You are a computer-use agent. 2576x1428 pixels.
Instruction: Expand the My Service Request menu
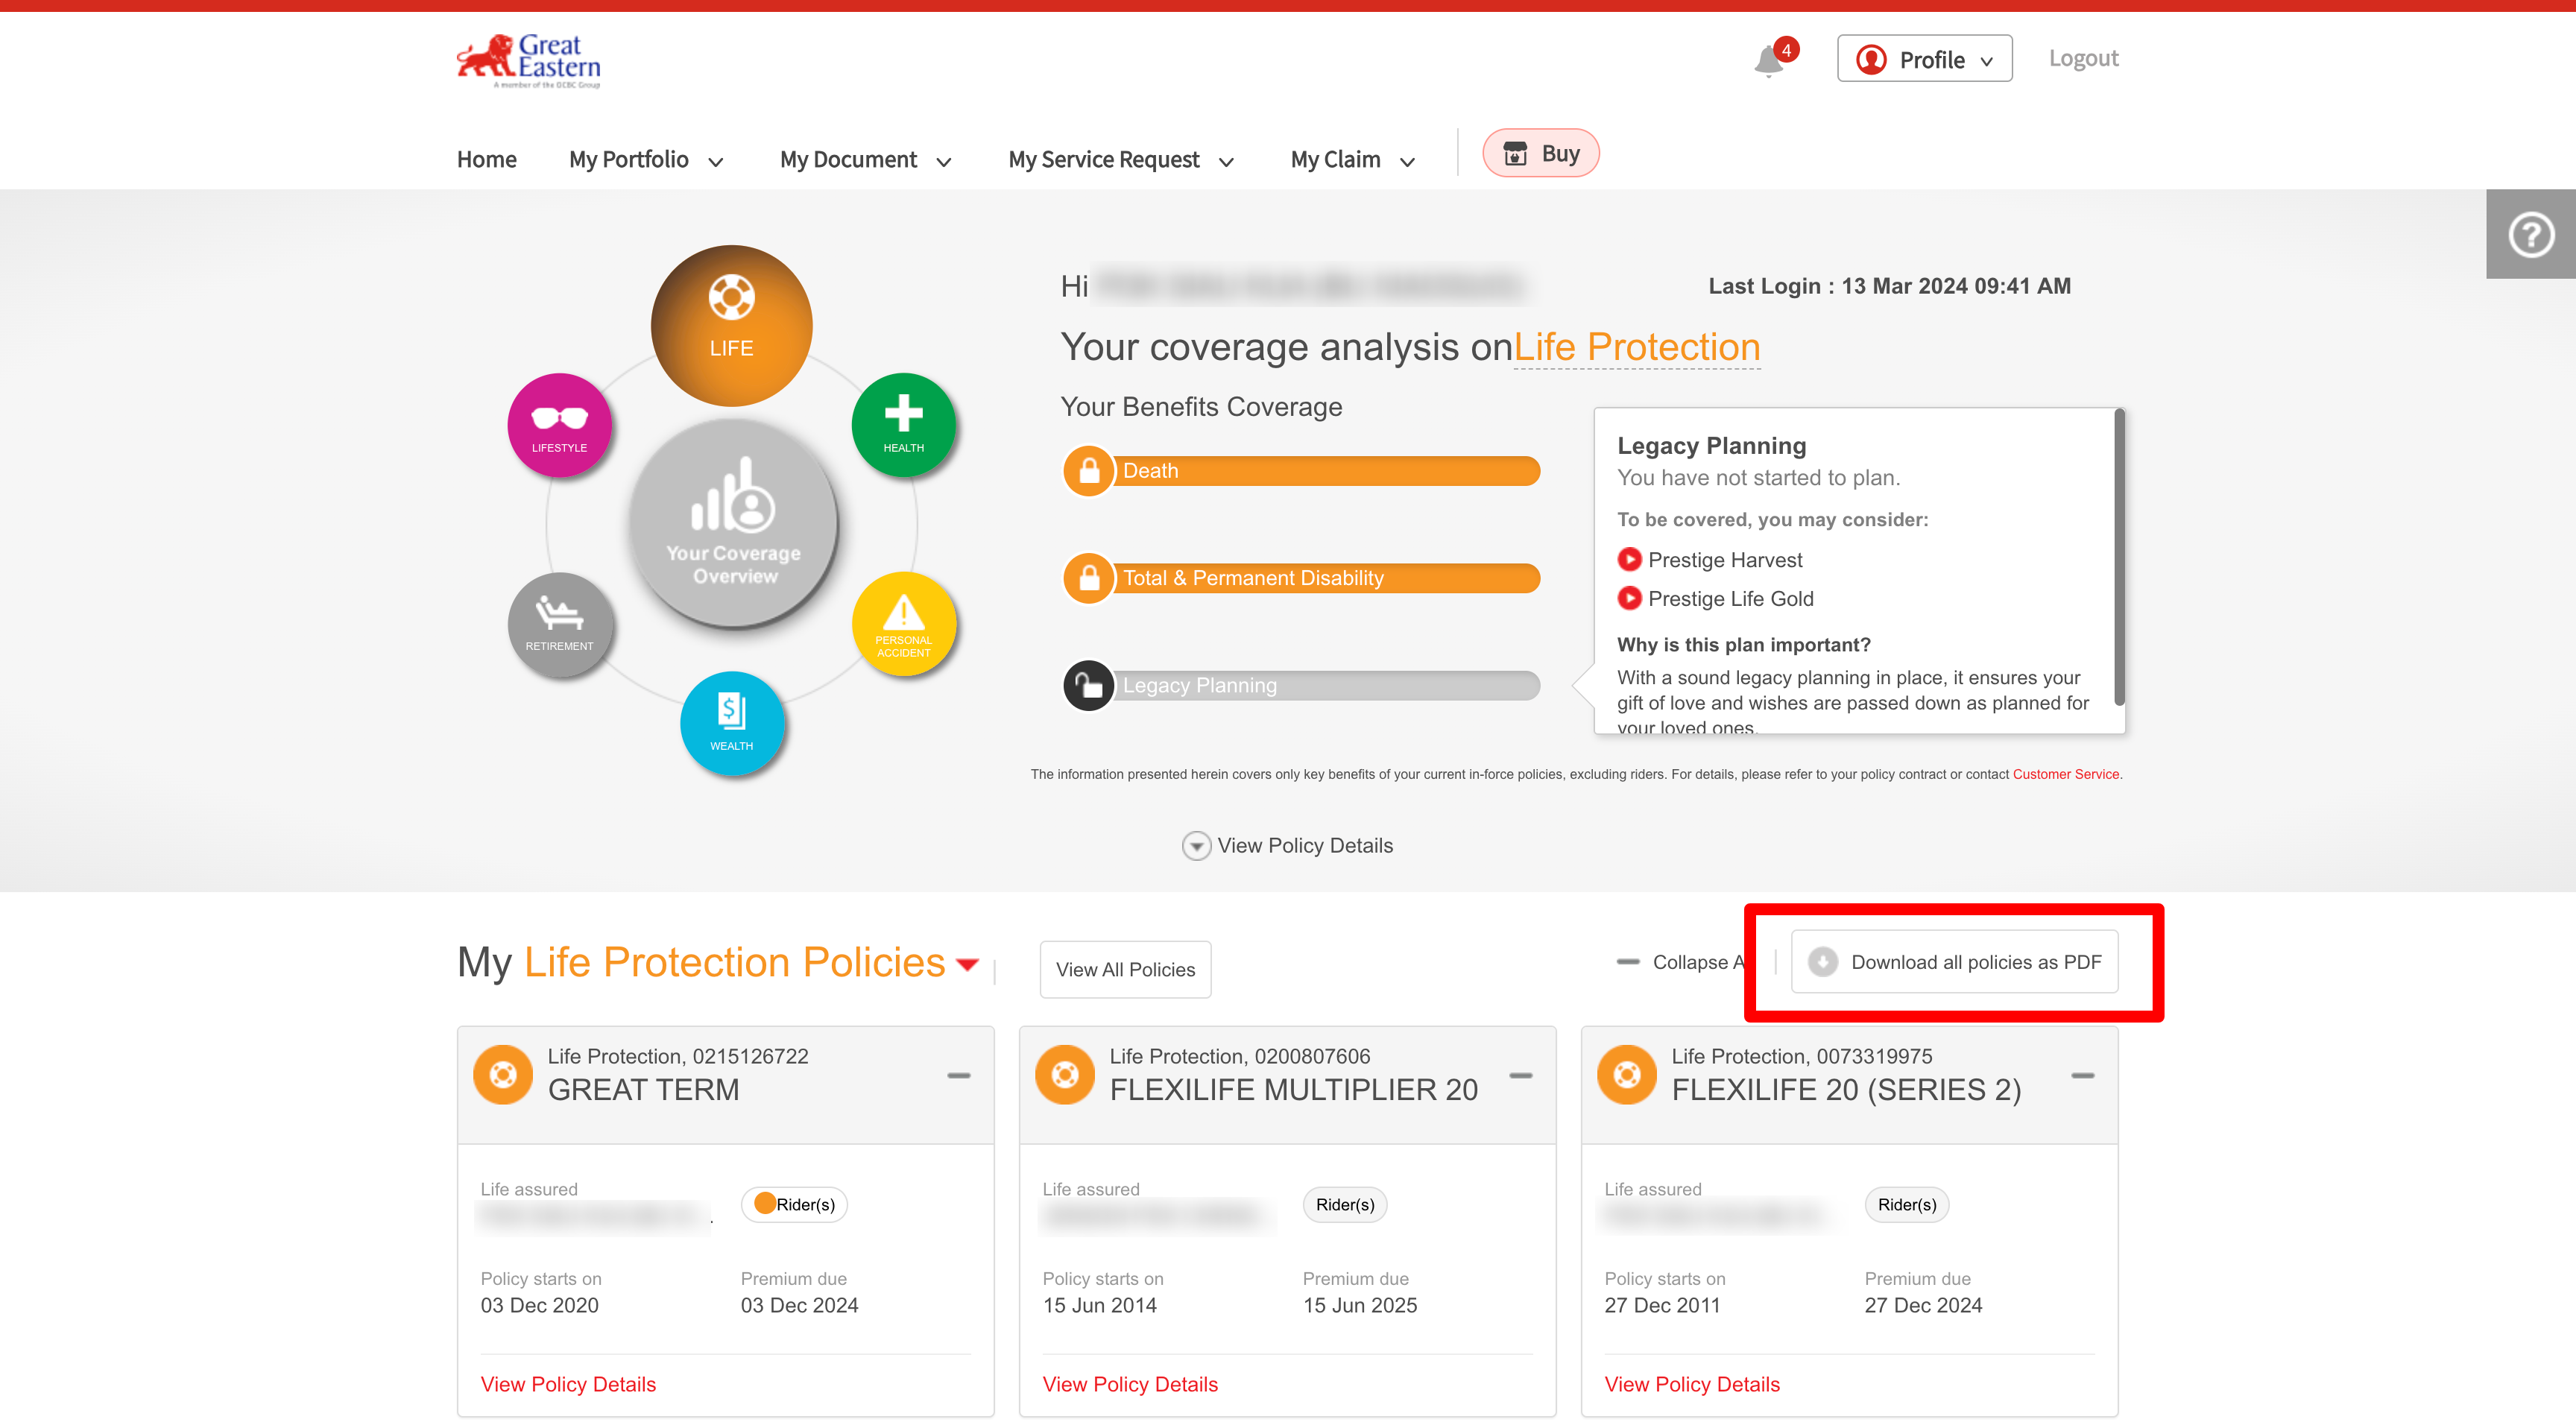pos(1121,160)
